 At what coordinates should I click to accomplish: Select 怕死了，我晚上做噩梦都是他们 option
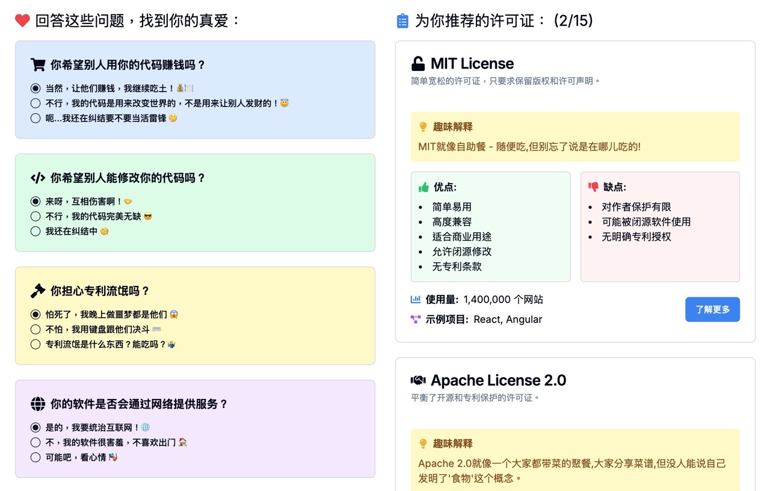click(x=35, y=314)
